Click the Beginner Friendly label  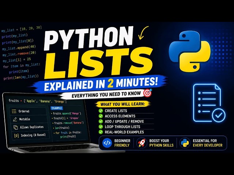[x=122, y=143]
